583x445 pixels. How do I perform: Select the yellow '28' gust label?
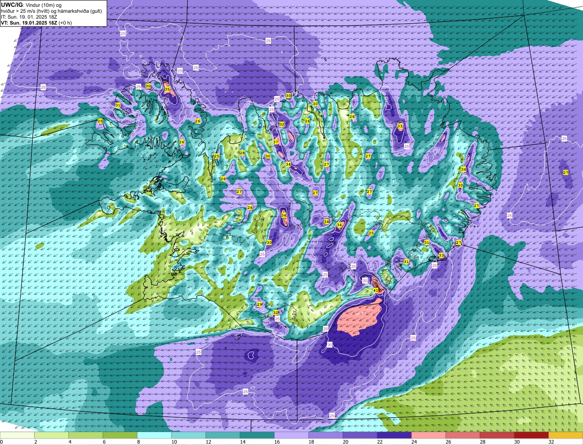pos(242,153)
